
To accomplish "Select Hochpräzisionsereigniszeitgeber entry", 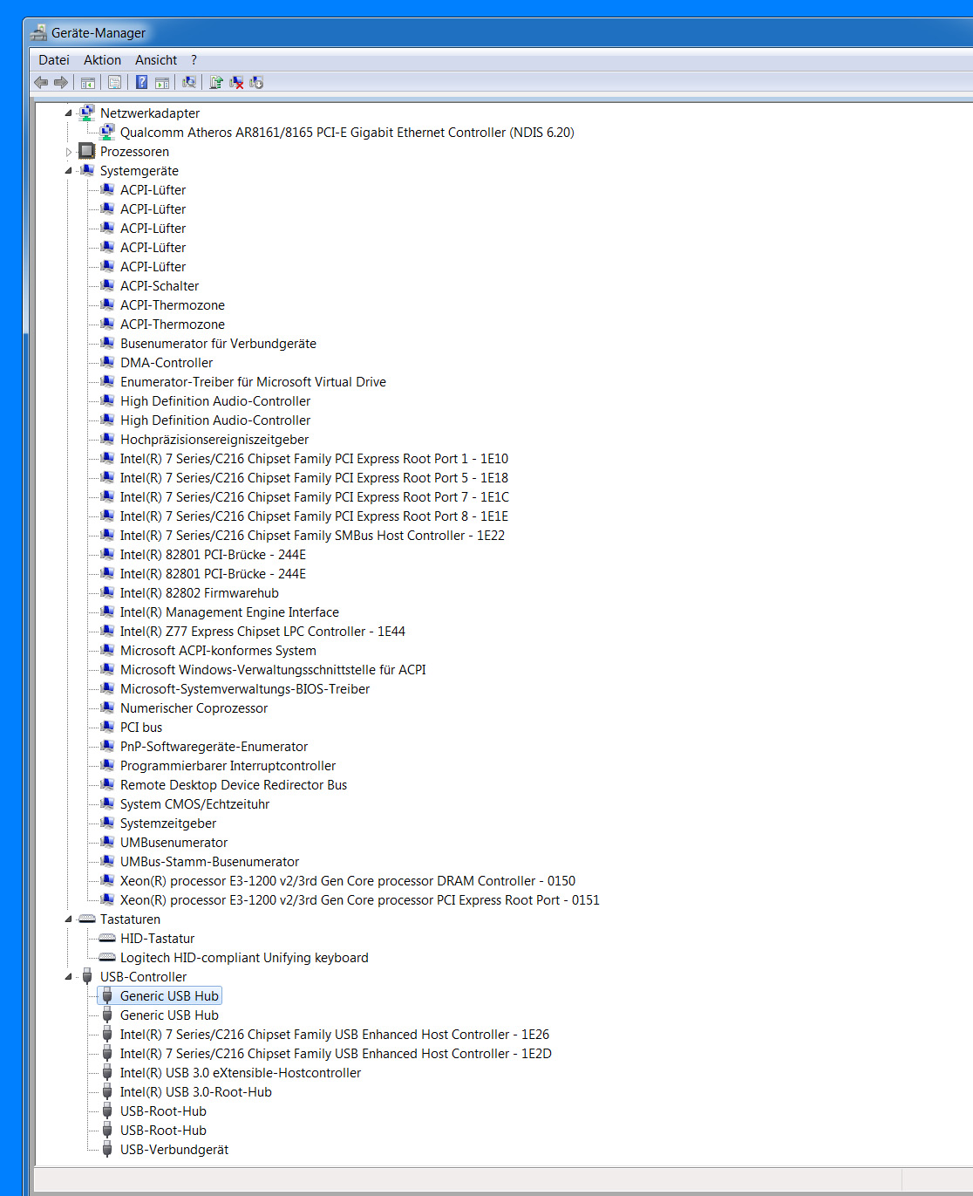I will click(x=214, y=440).
